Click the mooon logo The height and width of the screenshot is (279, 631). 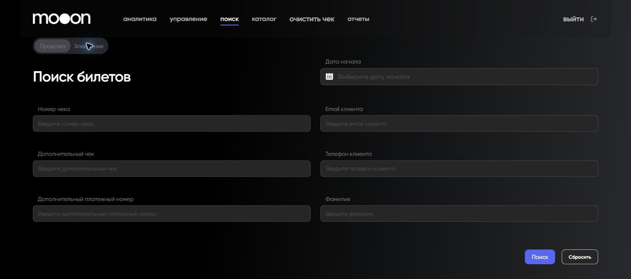point(61,18)
